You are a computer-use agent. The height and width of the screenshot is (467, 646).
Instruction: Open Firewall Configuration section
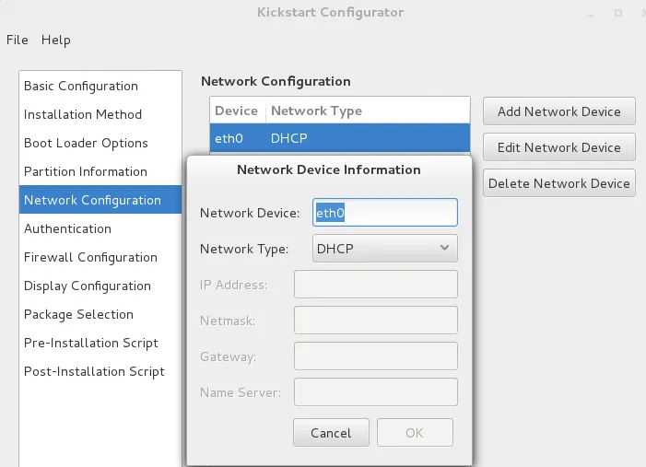[90, 257]
